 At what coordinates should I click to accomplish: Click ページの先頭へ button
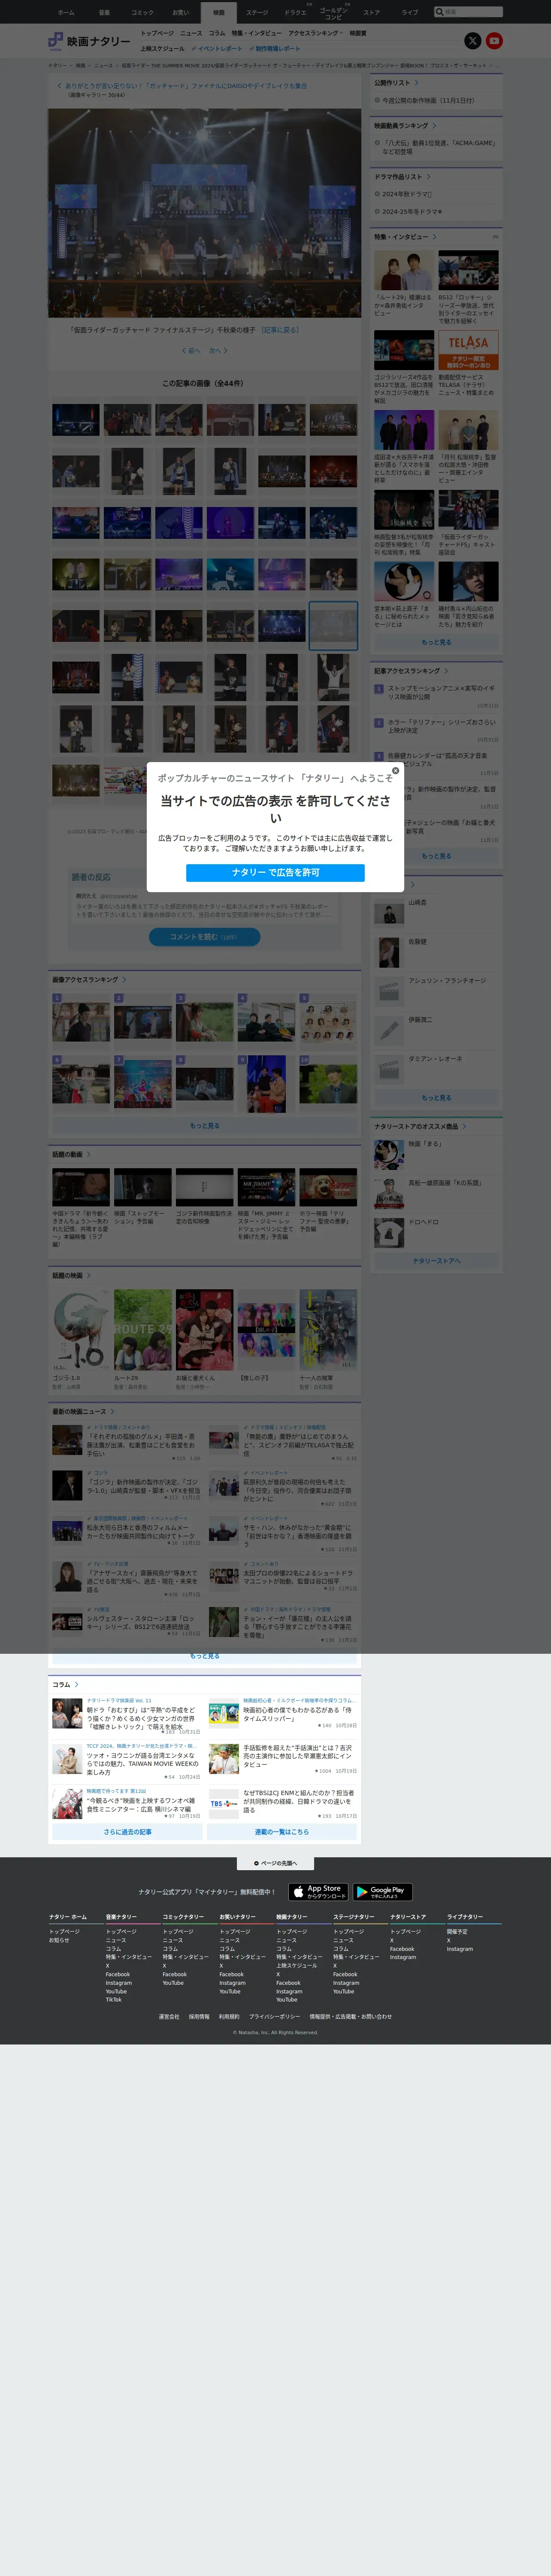pyautogui.click(x=275, y=1863)
